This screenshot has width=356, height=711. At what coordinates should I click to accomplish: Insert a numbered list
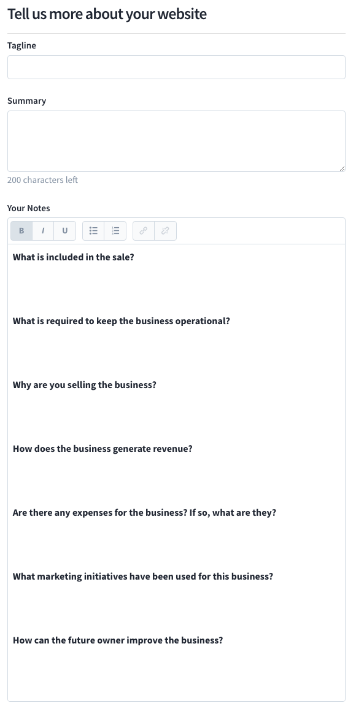click(x=115, y=231)
